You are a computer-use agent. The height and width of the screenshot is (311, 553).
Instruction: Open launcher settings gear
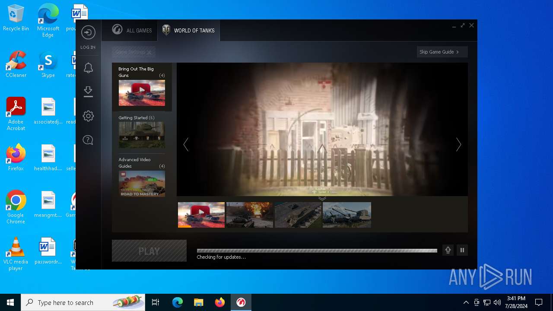[88, 116]
